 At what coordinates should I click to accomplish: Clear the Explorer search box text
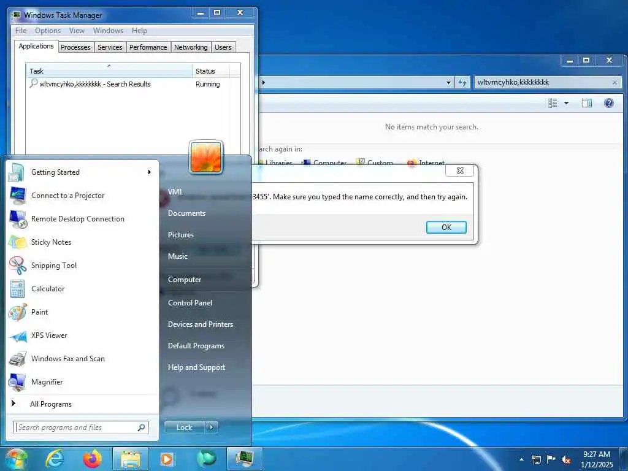[615, 83]
